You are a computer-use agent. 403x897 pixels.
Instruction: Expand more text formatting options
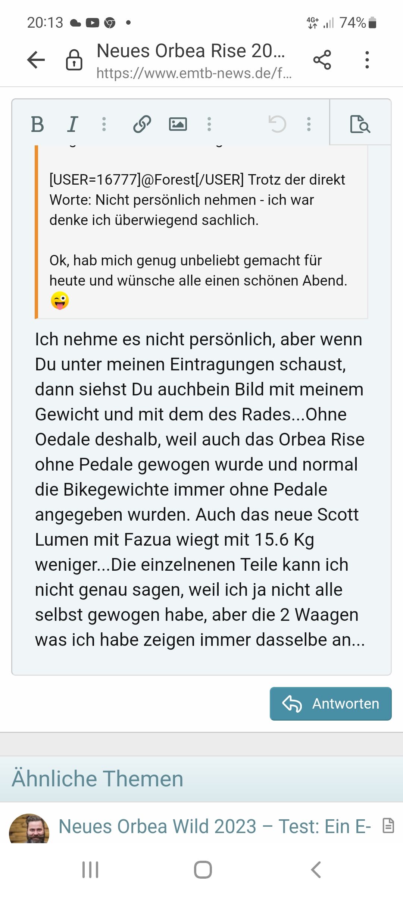pos(104,124)
